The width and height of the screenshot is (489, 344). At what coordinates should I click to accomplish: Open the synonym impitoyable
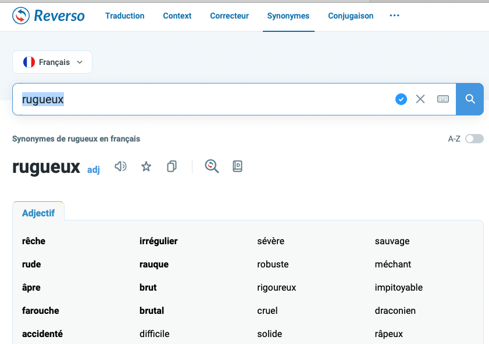pos(398,287)
